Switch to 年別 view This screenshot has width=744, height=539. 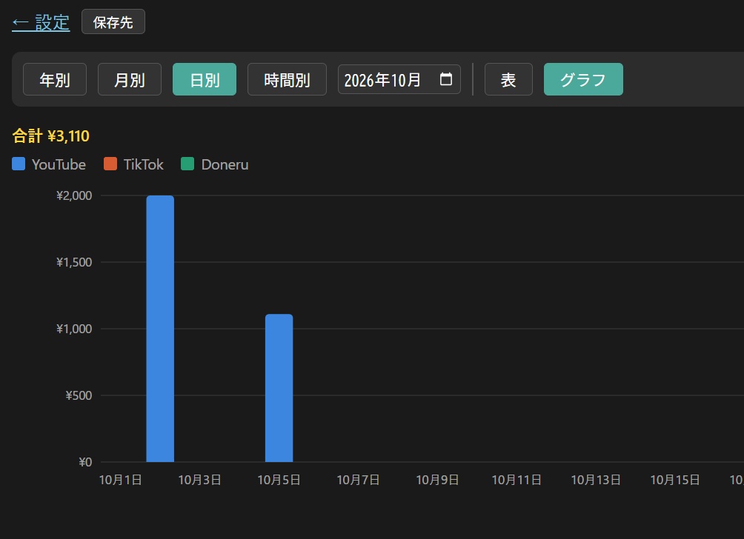coord(55,79)
